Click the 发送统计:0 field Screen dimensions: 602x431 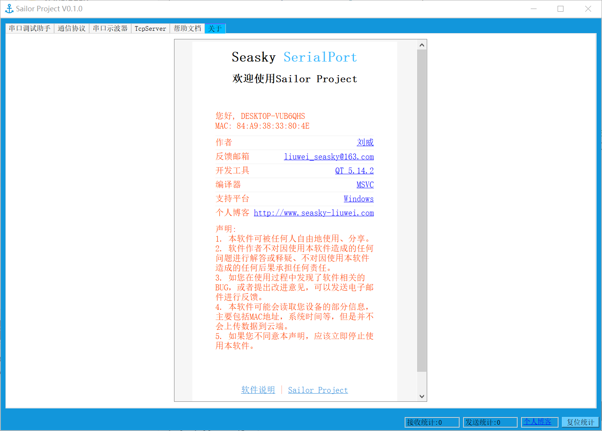click(x=490, y=422)
